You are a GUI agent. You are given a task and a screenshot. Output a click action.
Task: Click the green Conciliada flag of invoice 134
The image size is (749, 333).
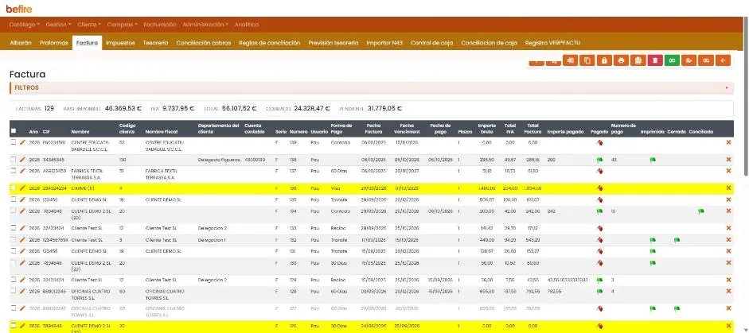[x=700, y=211]
